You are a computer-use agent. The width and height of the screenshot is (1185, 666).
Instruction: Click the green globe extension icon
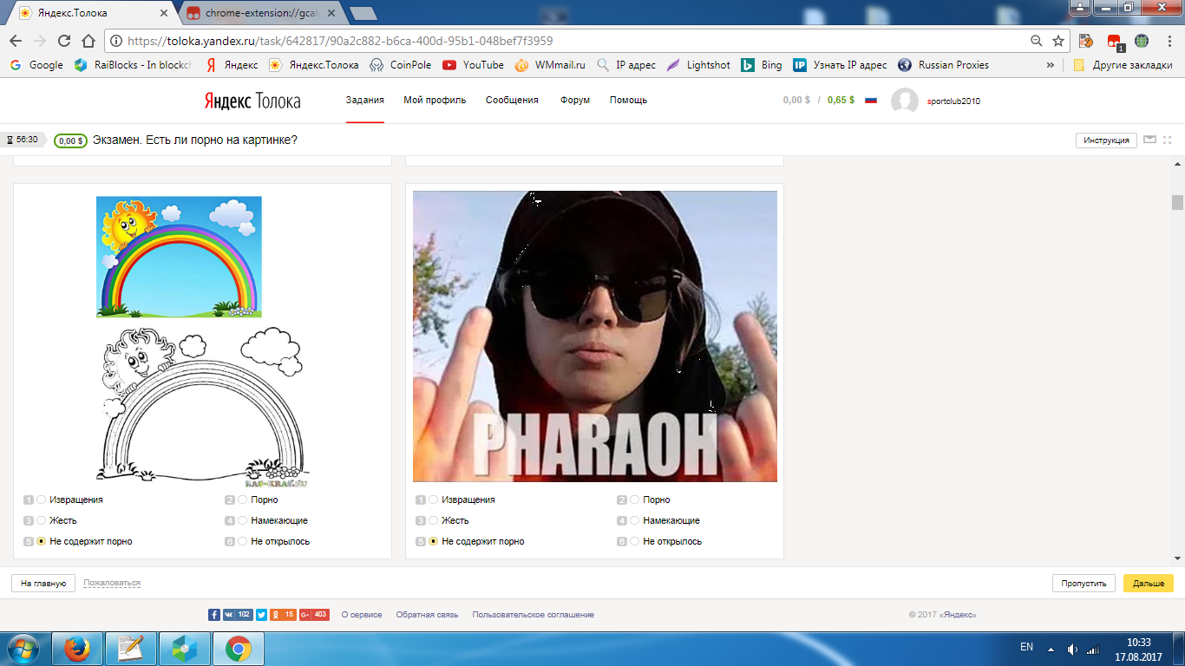click(x=1142, y=41)
